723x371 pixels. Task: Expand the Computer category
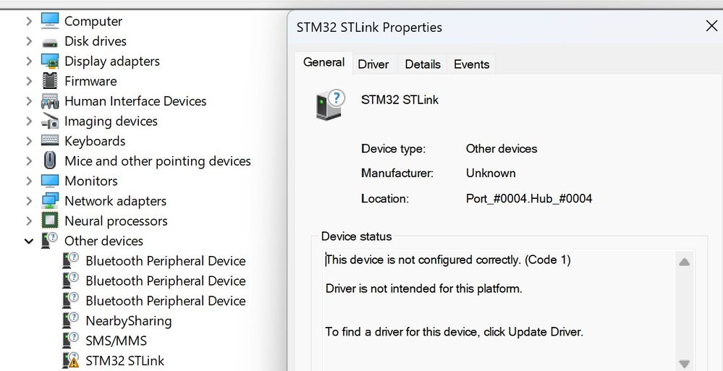point(29,22)
